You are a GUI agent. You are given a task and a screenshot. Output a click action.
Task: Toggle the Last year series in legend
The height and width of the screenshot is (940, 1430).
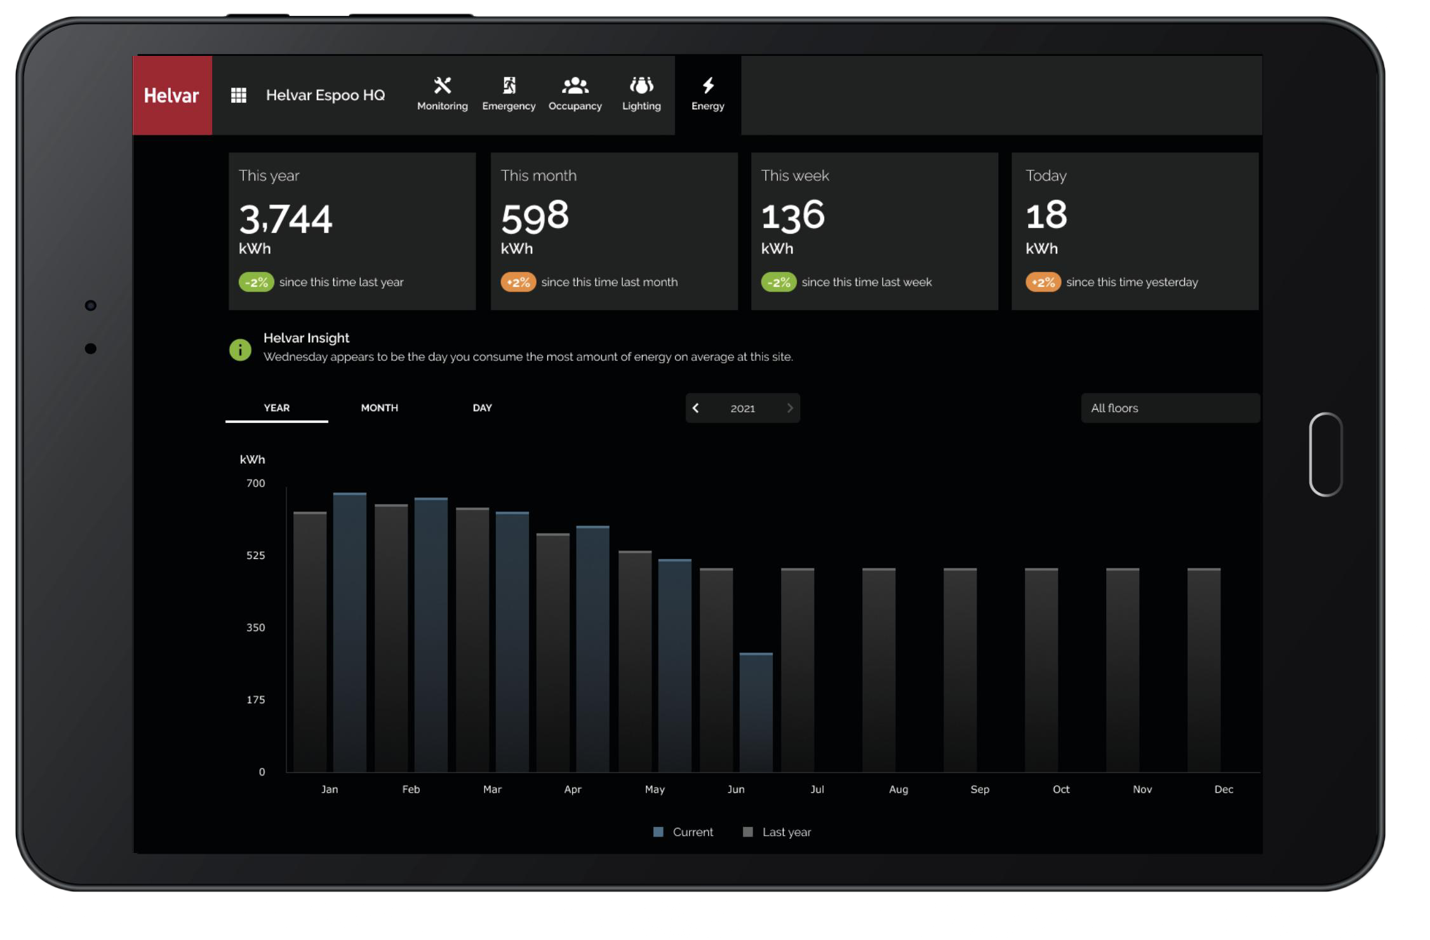[x=777, y=832]
